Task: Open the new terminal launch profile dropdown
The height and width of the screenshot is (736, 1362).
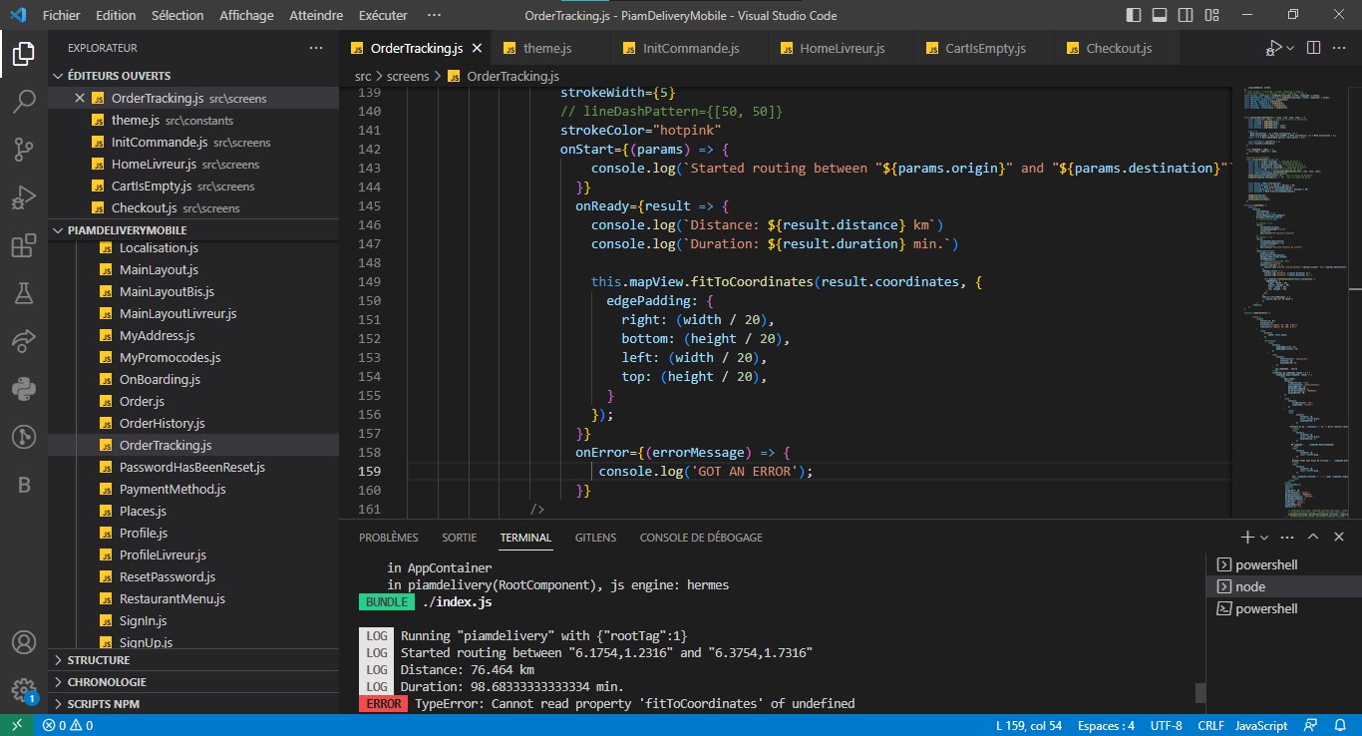Action: (1264, 538)
